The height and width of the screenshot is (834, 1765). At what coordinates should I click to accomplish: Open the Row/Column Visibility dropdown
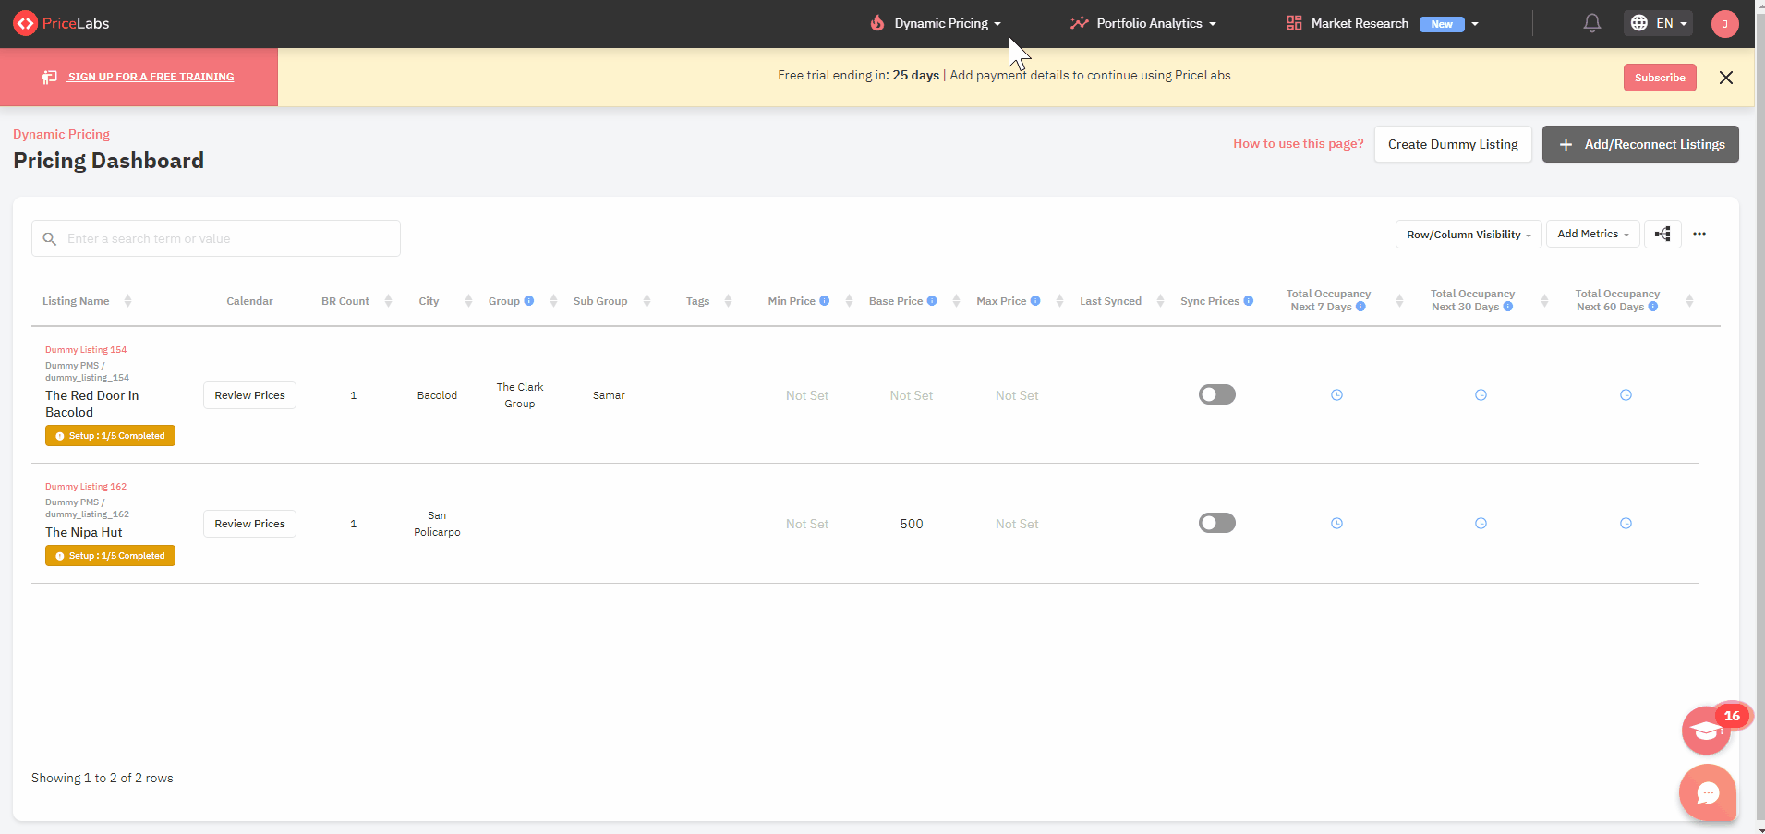click(x=1466, y=234)
